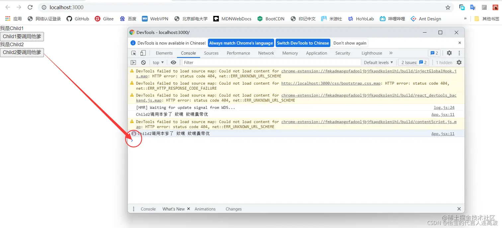Open the 其他书签 folder
502x228 pixels.
487,19
